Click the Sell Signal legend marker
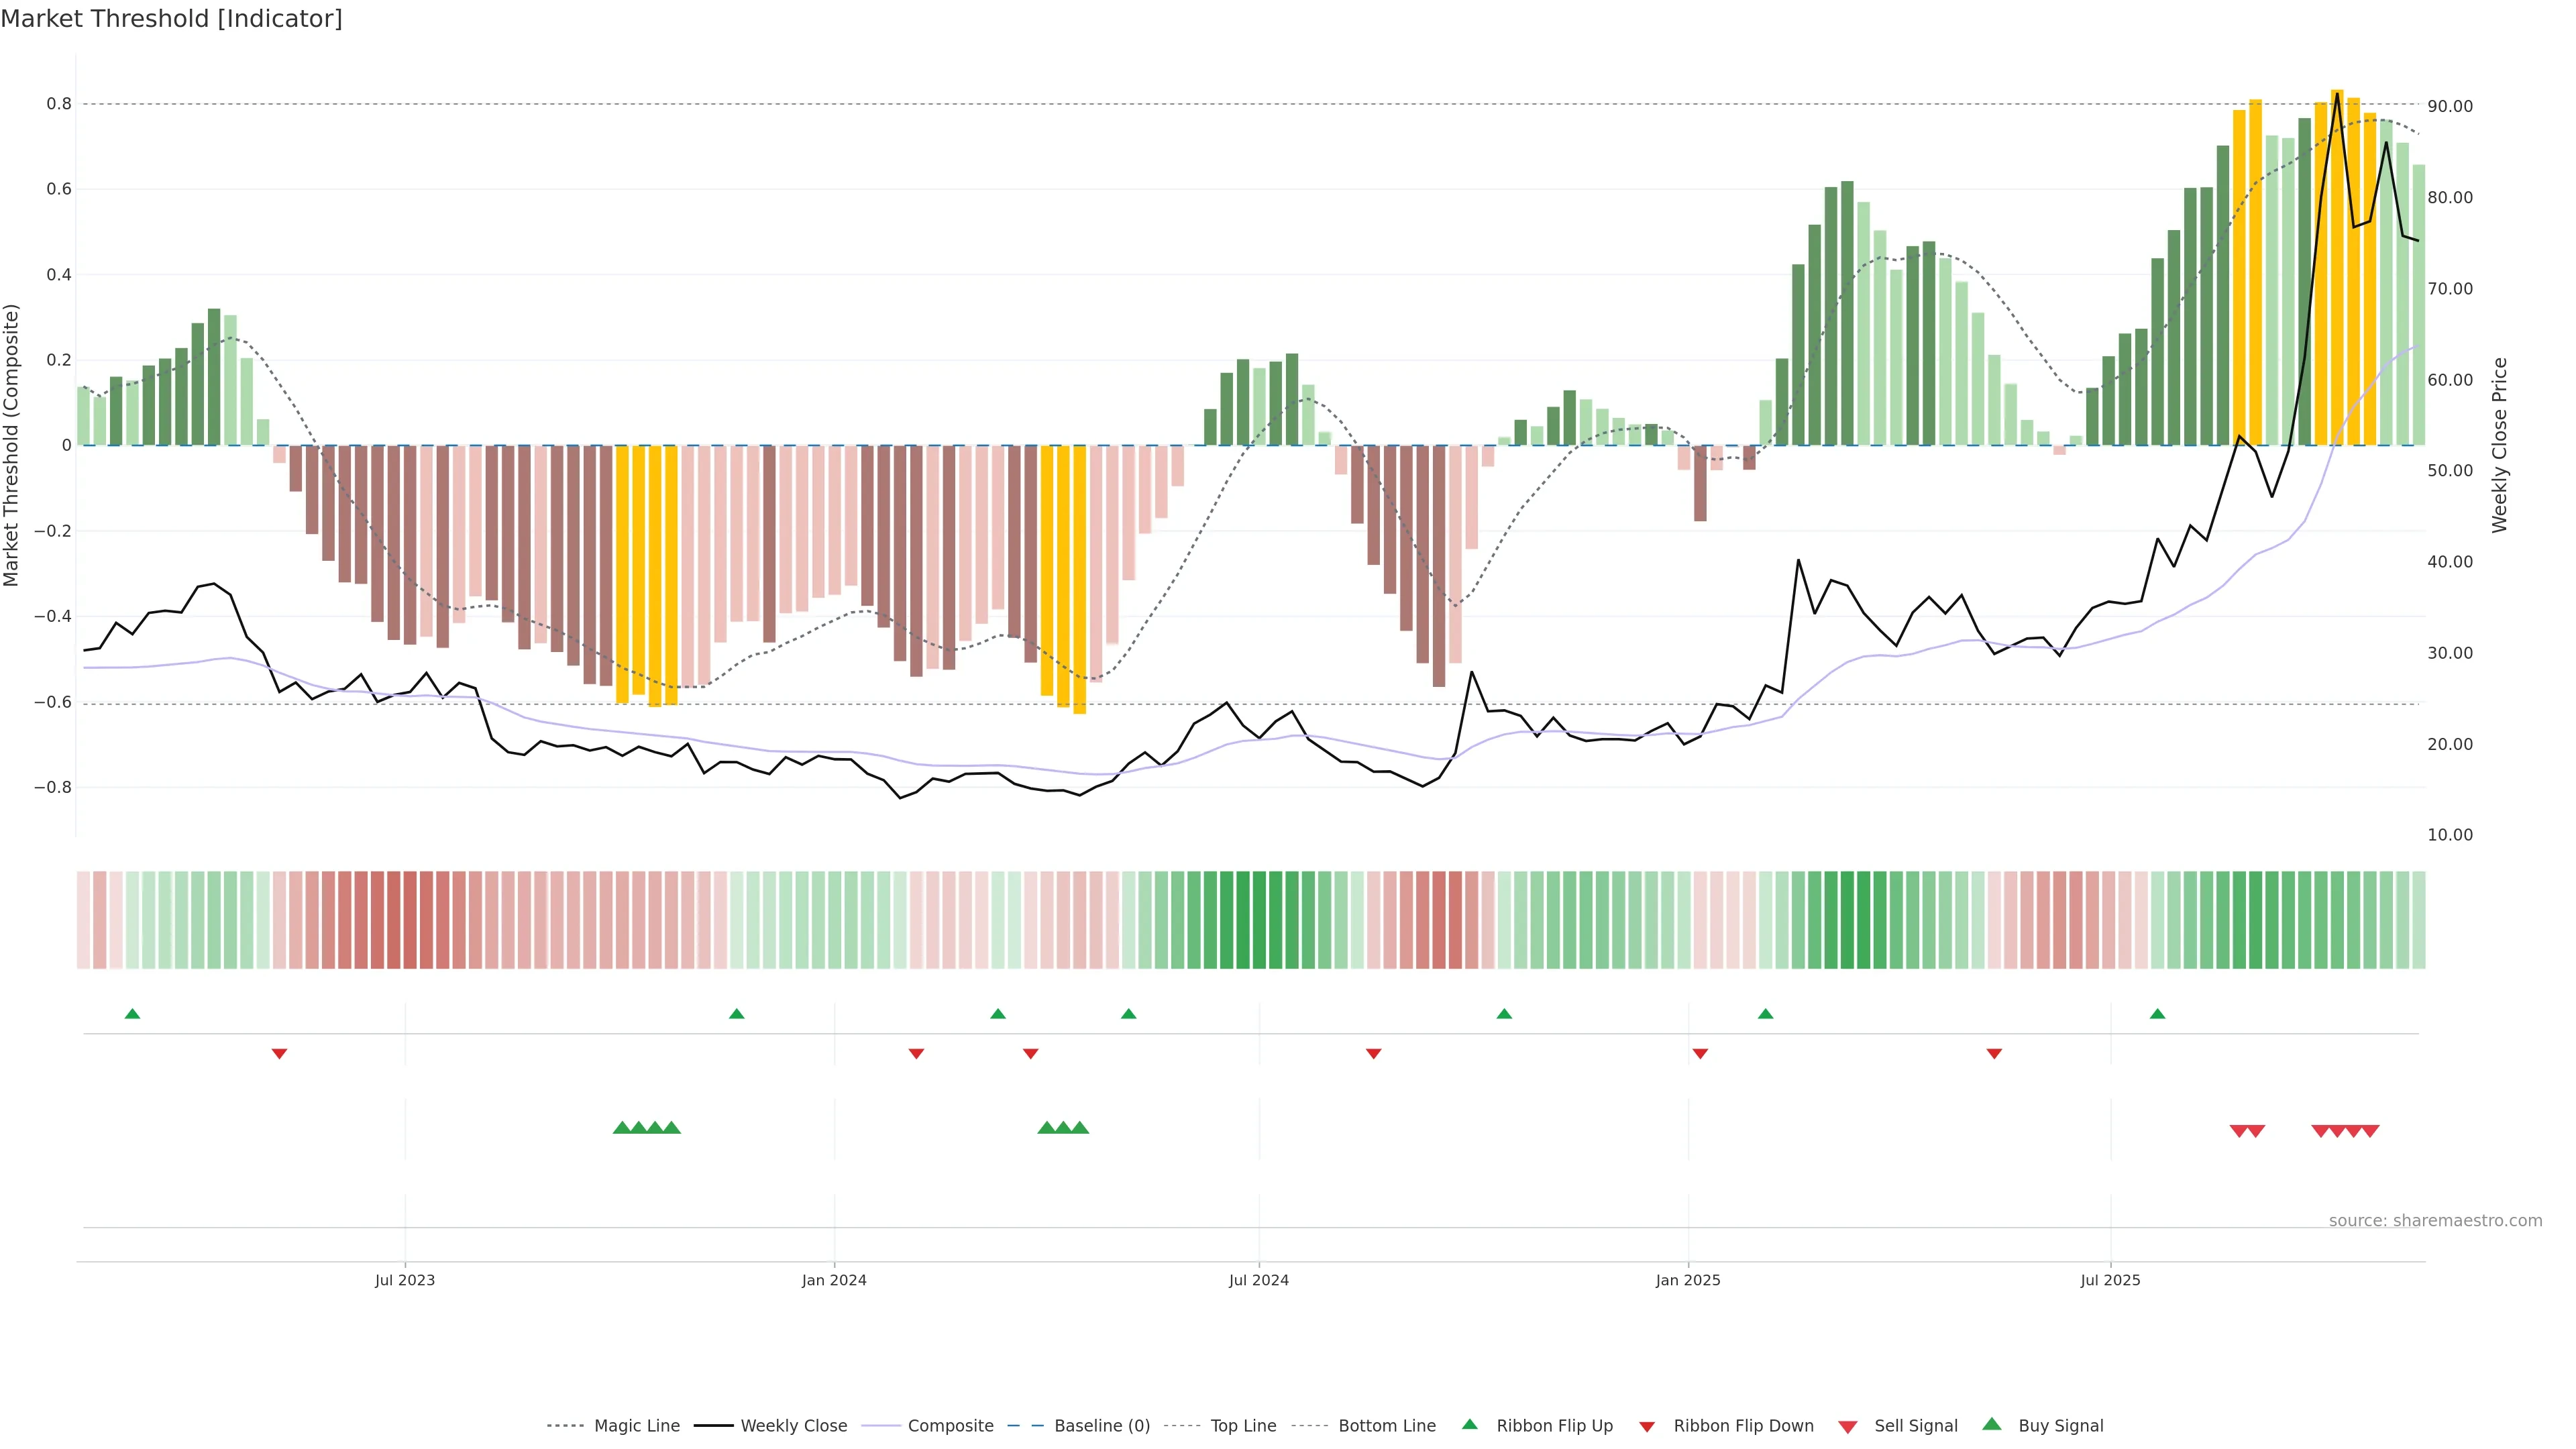 pyautogui.click(x=1848, y=1426)
